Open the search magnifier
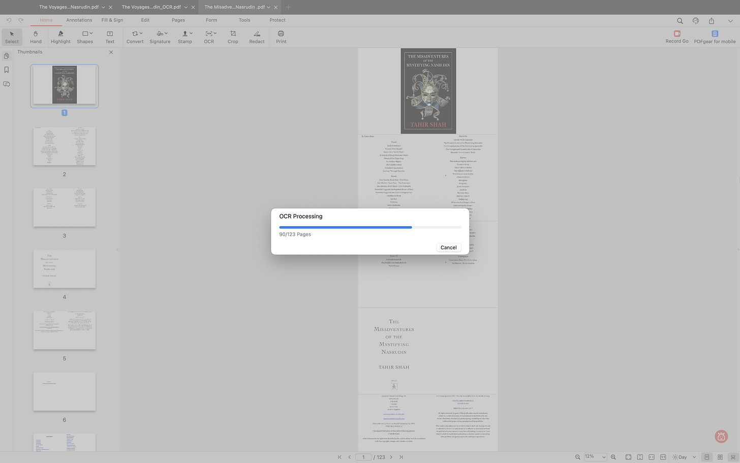The image size is (740, 463). pyautogui.click(x=680, y=21)
